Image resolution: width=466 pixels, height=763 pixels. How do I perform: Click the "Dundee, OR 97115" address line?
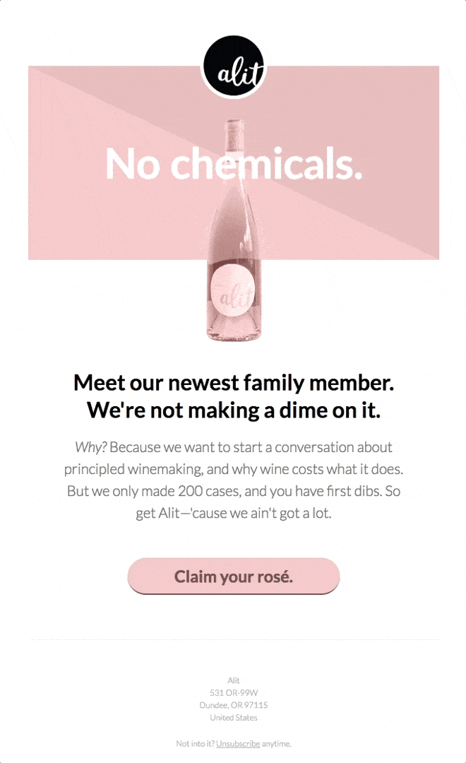[x=233, y=705]
